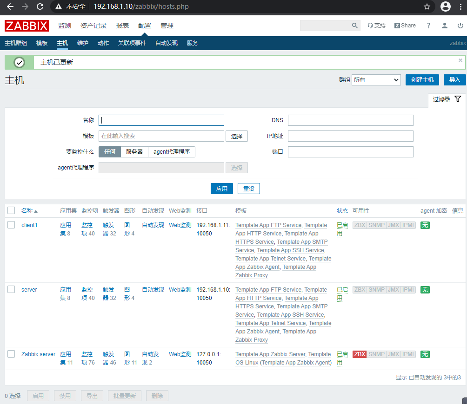The height and width of the screenshot is (404, 467).
Task: Open the Share link
Action: click(x=405, y=26)
